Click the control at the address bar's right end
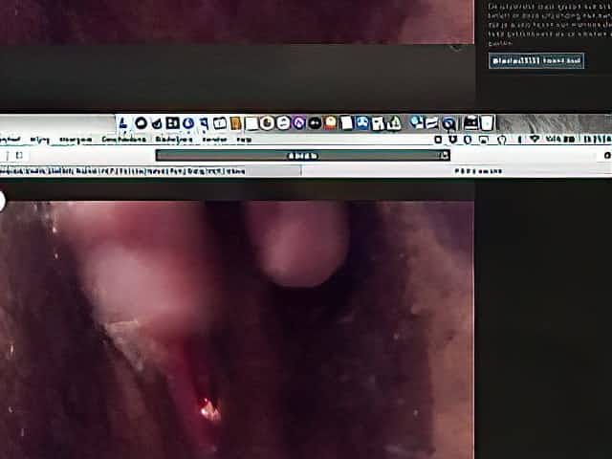612x459 pixels. click(444, 155)
